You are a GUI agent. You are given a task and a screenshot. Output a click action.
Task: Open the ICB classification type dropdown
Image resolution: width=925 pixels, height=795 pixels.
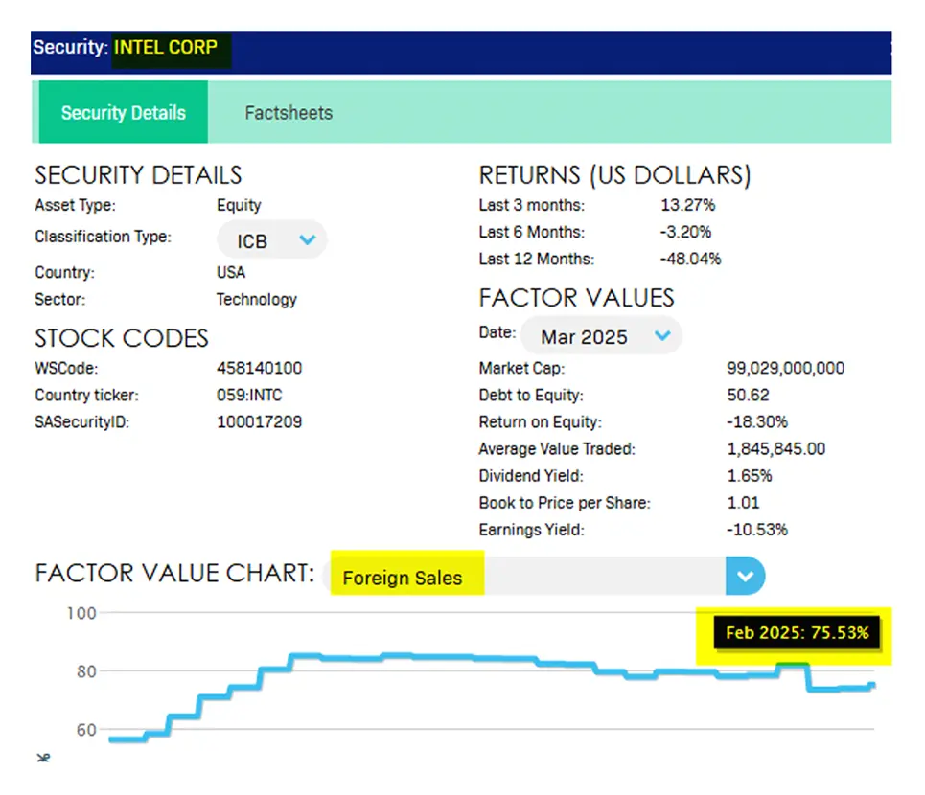coord(271,240)
